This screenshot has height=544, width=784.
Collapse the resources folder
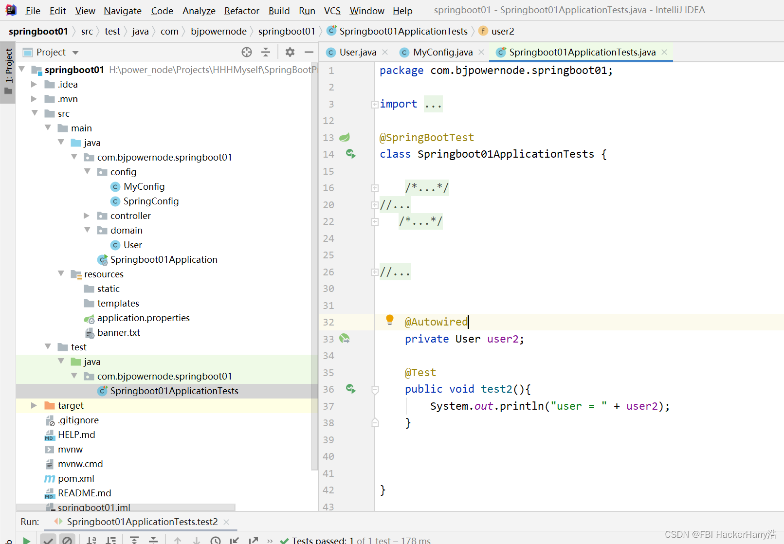tap(61, 273)
